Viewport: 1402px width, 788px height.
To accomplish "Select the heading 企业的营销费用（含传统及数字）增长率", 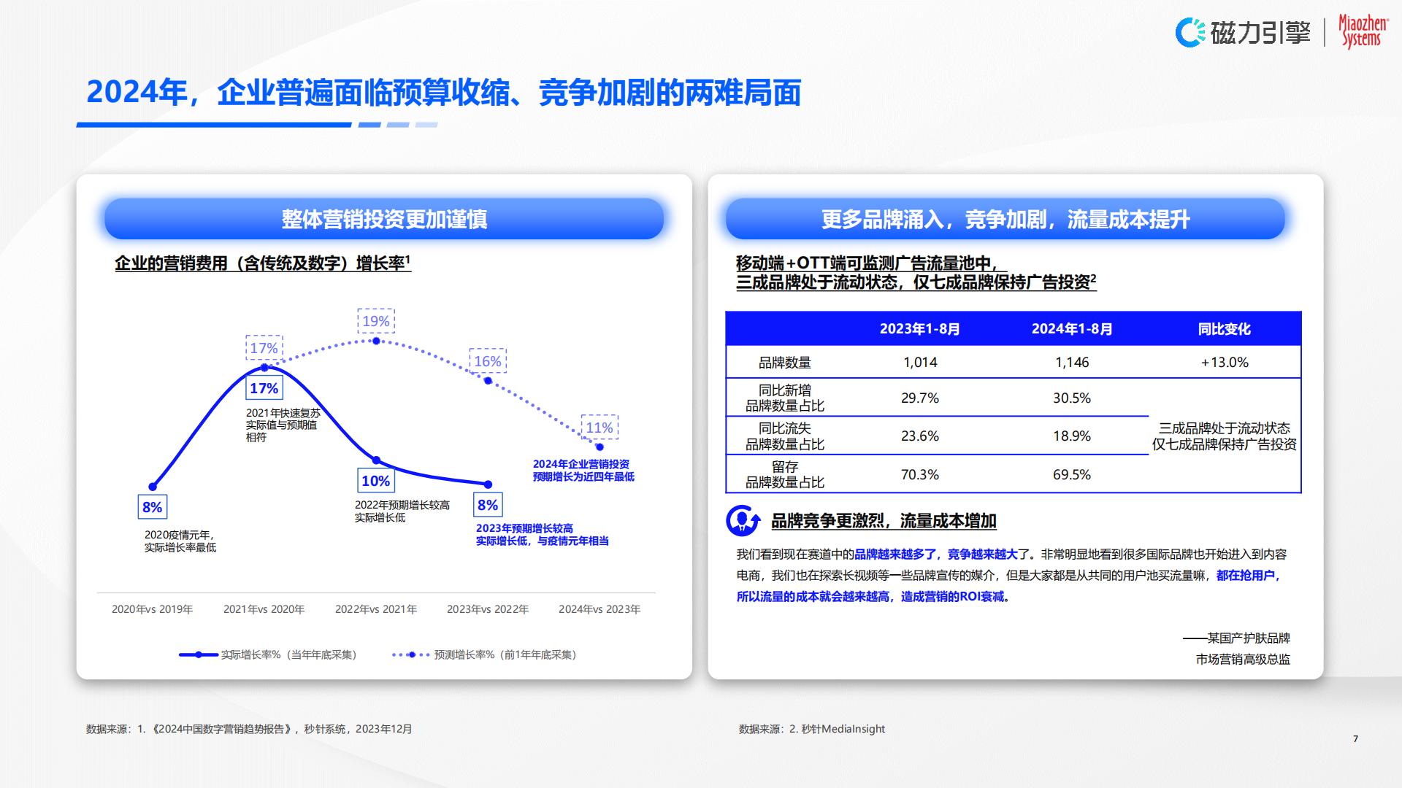I will click(263, 263).
